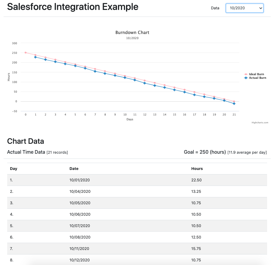Click the Date column header
Viewport: 274px width, 265px height.
74,169
